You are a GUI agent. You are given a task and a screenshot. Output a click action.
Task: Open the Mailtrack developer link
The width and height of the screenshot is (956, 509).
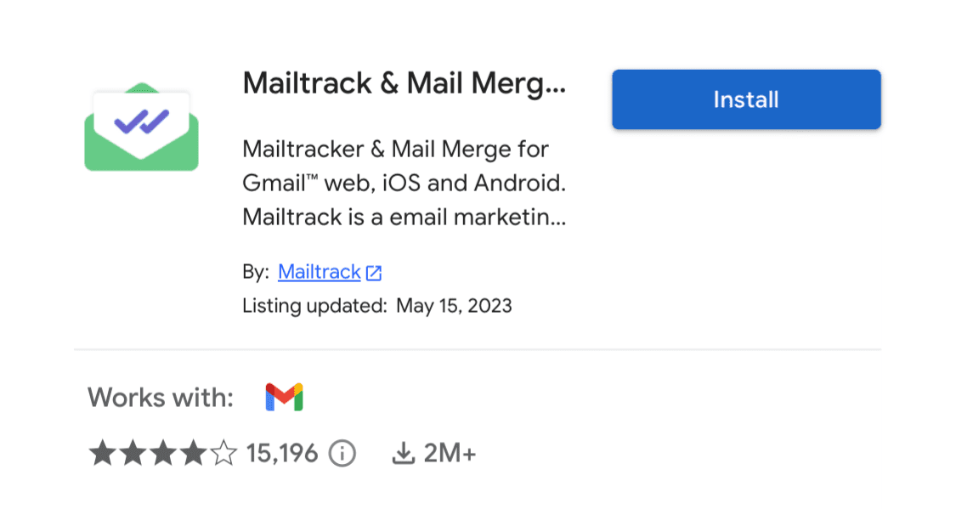[319, 272]
